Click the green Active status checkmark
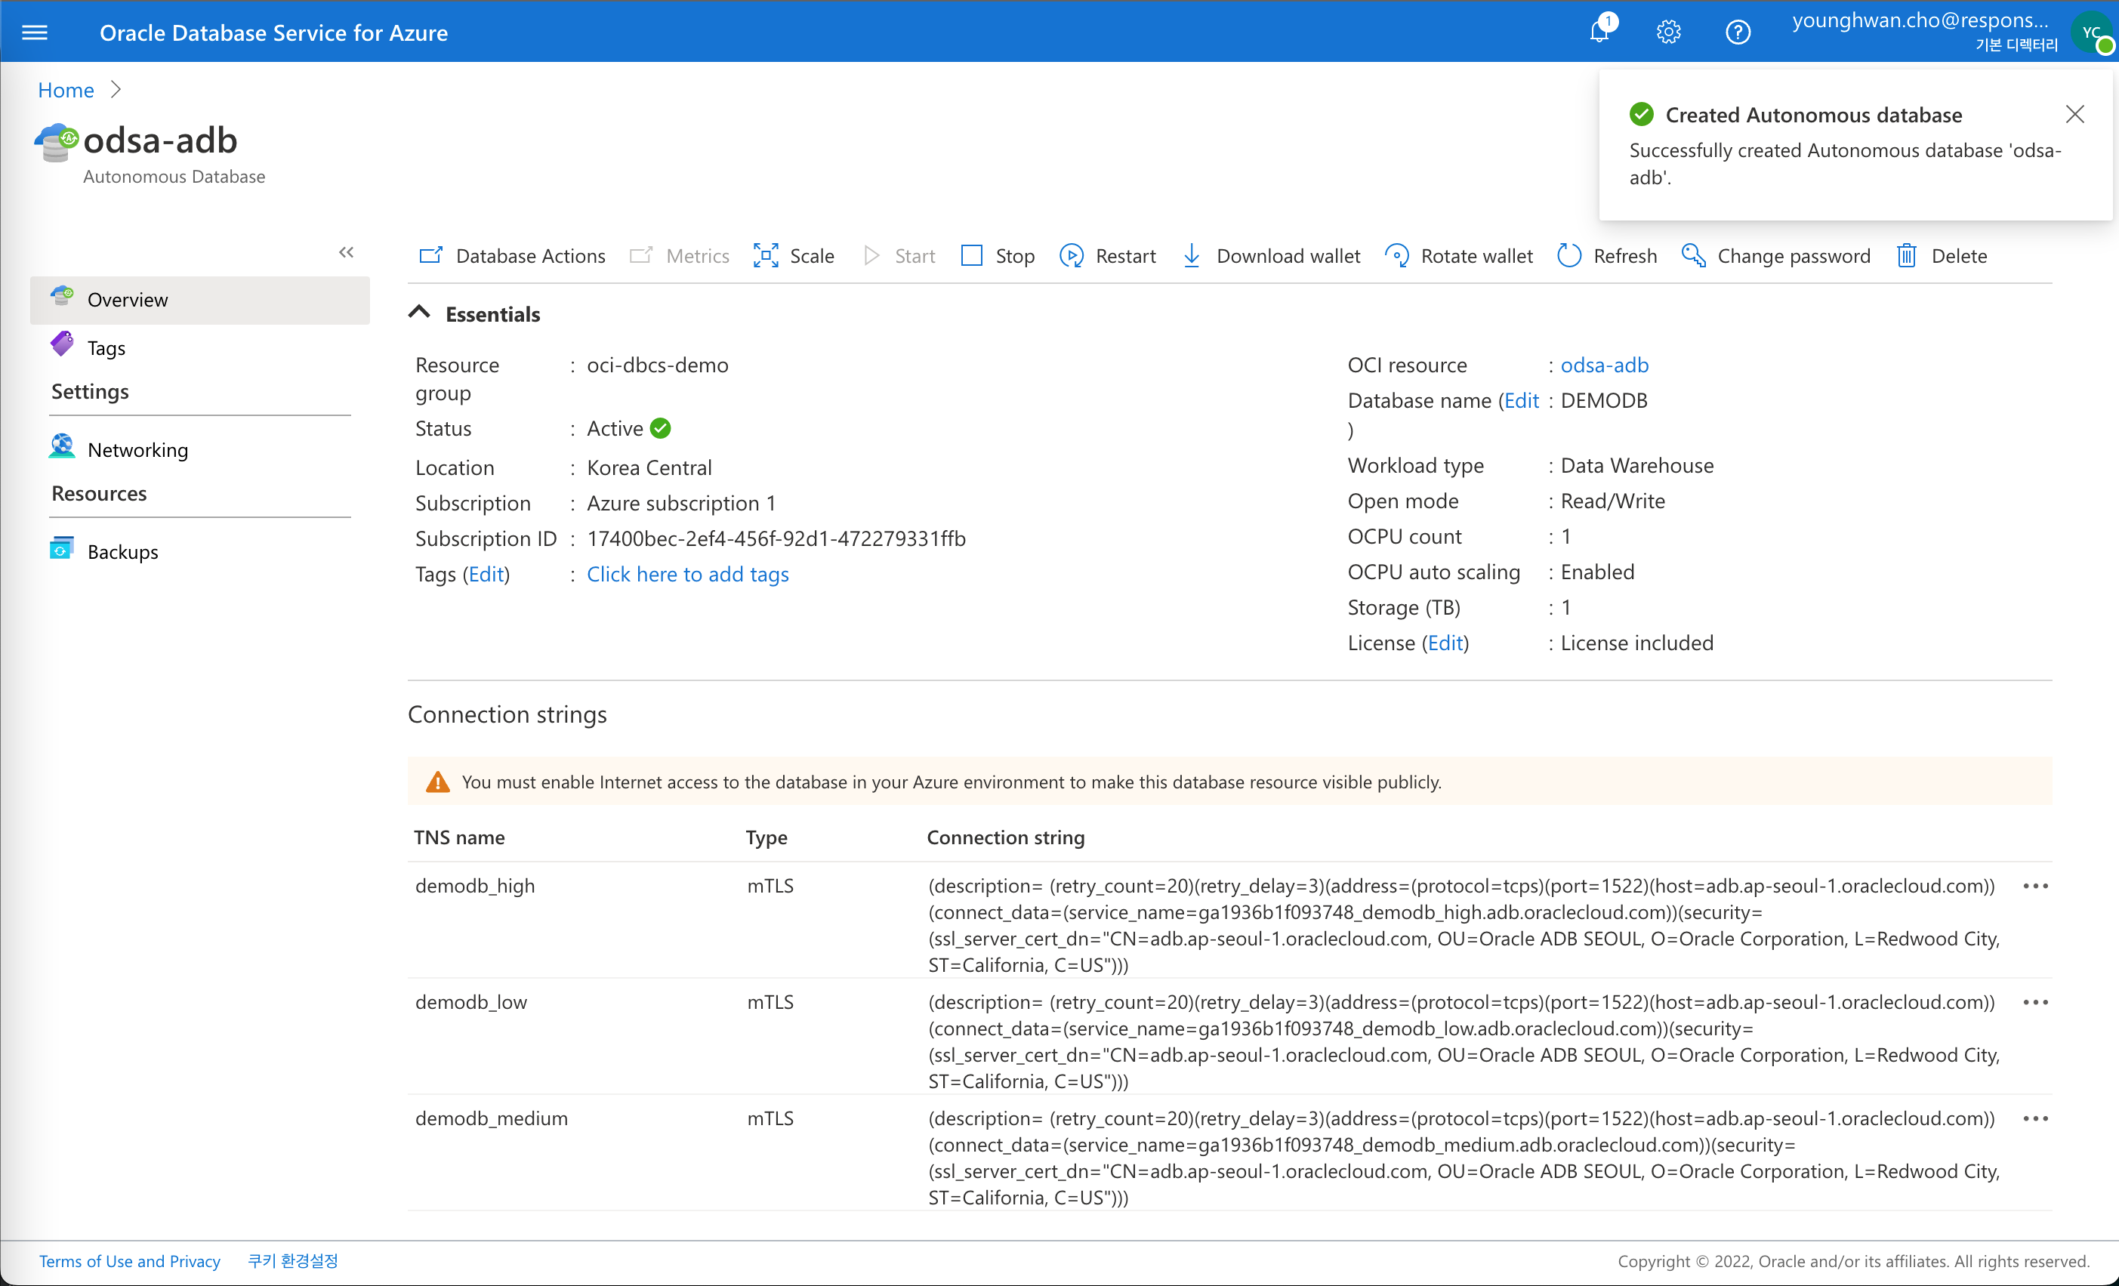 coord(661,427)
